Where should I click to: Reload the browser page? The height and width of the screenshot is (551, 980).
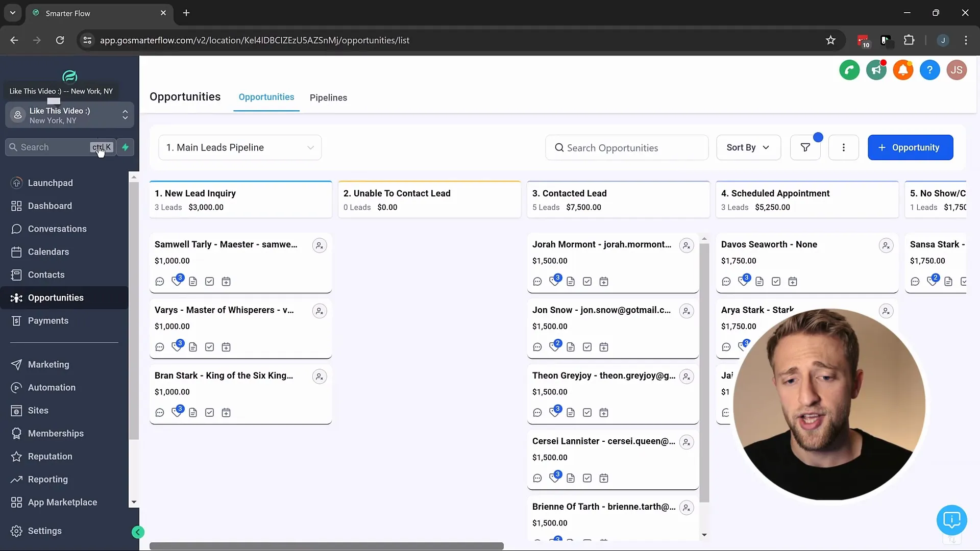pyautogui.click(x=60, y=40)
